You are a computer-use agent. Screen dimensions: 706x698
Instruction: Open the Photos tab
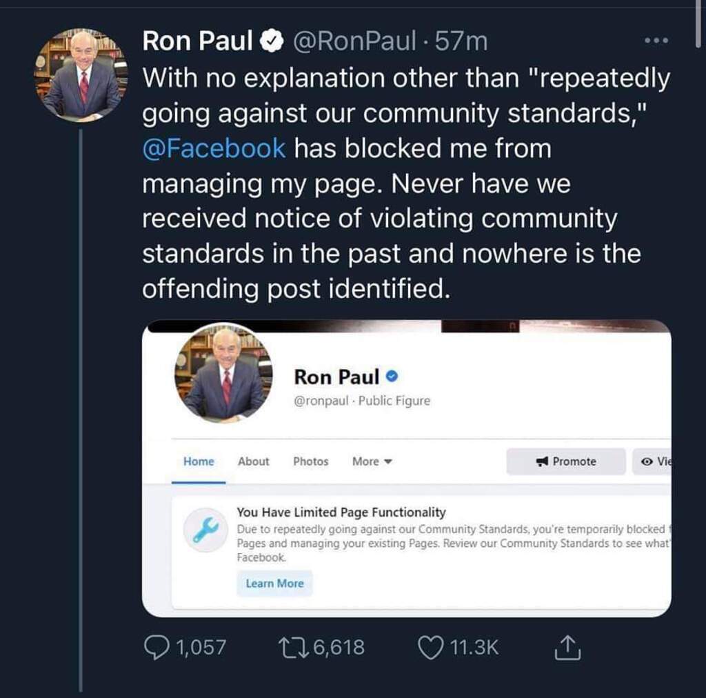pyautogui.click(x=311, y=461)
